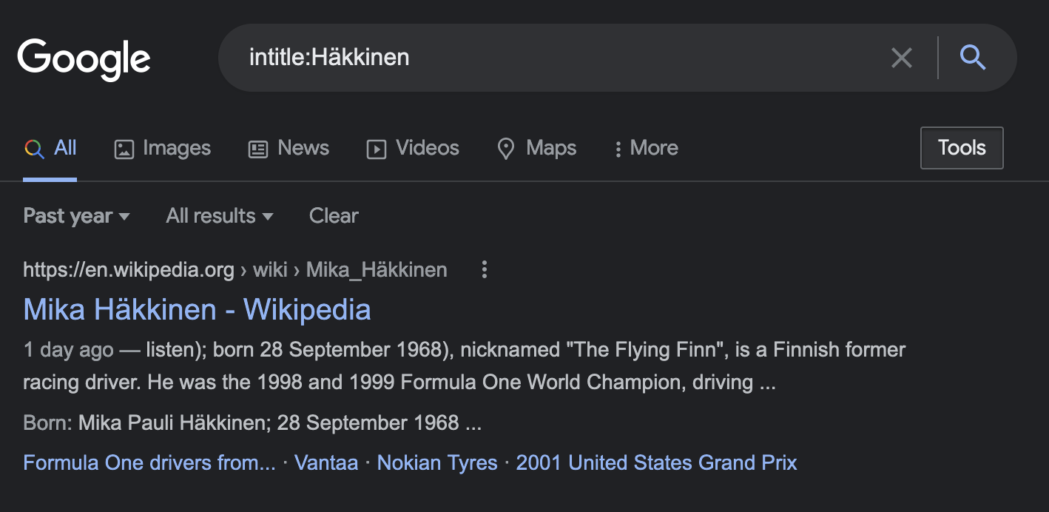The width and height of the screenshot is (1049, 512).
Task: Select the Images tab icon
Action: pos(126,148)
